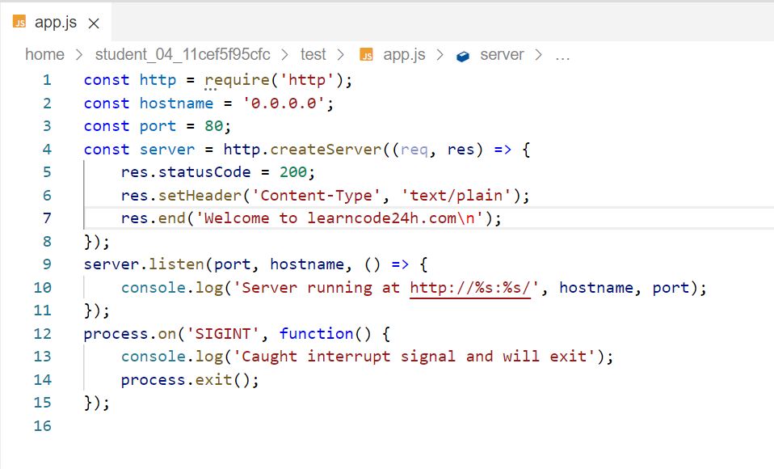Click the 'req' parameter on line 4
Viewport: 774px width, 469px height.
414,150
